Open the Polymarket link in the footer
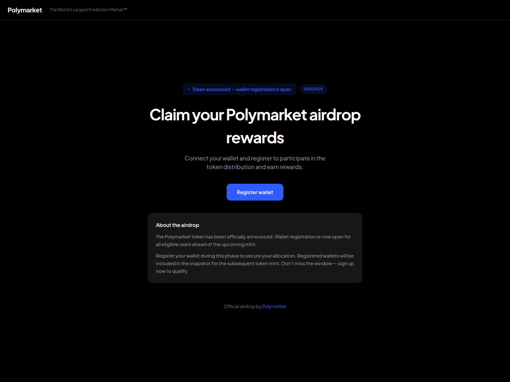The image size is (510, 382). [274, 306]
